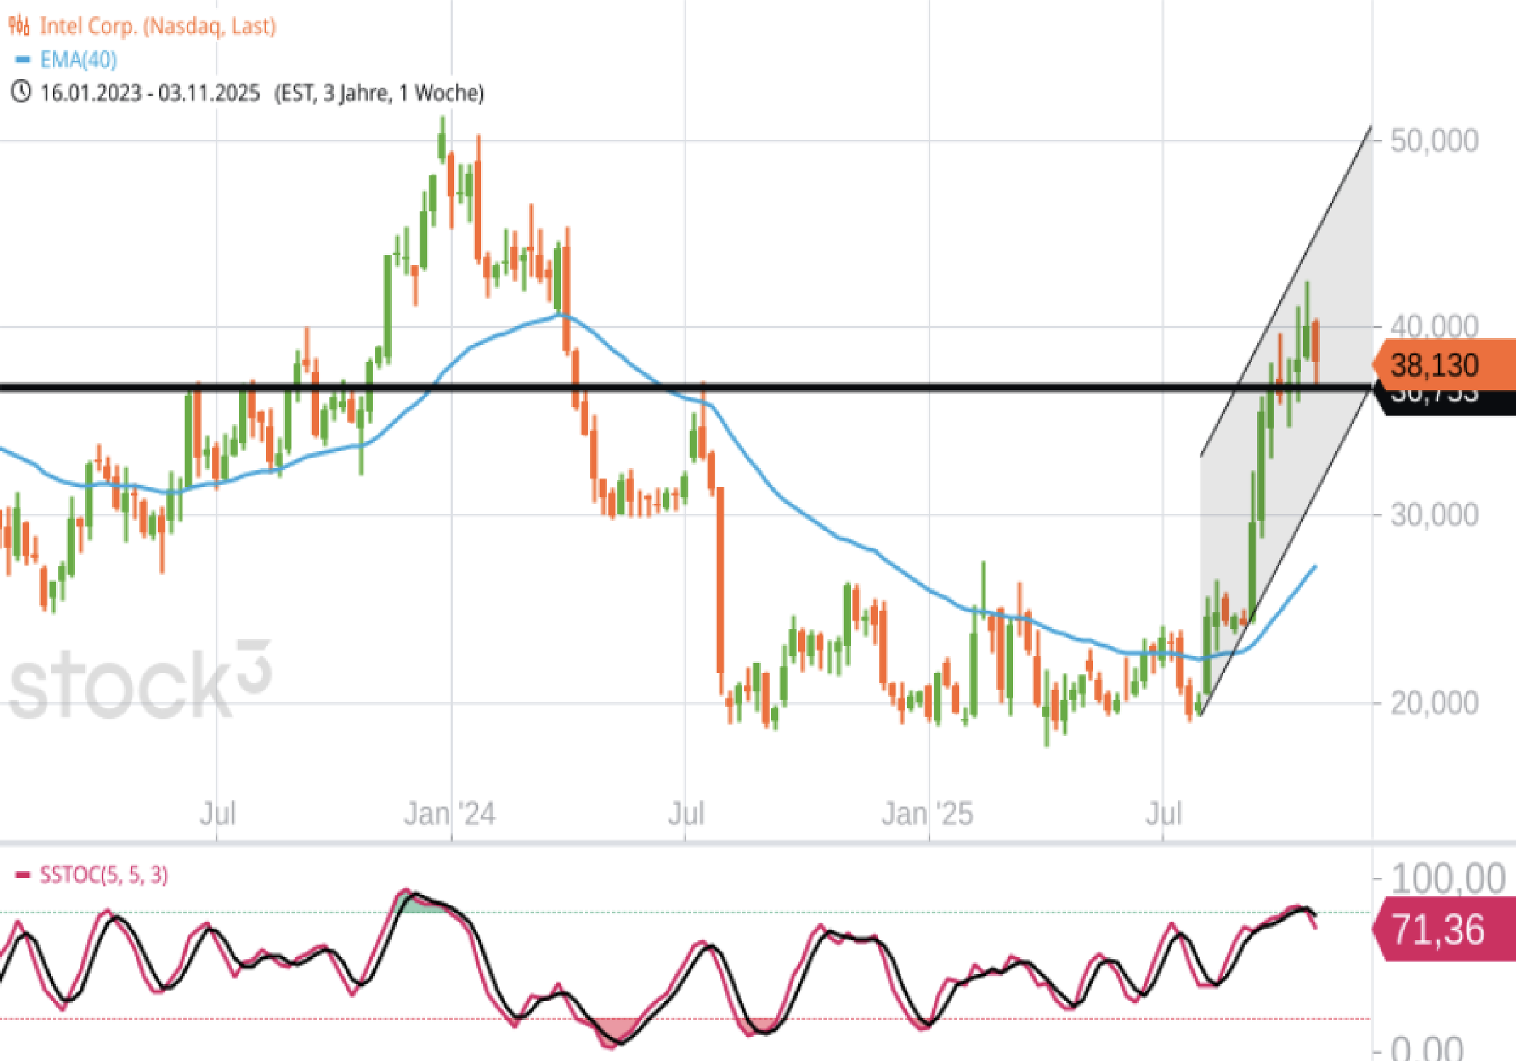Screen dimensions: 1516x1061
Task: Select the EMA(40) indicator label
Action: (79, 60)
